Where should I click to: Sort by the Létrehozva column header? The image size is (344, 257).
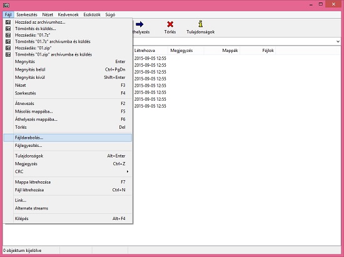click(150, 51)
